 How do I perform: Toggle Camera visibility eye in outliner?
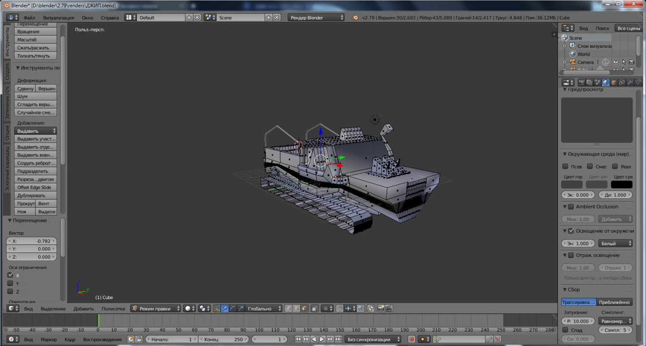click(x=615, y=62)
